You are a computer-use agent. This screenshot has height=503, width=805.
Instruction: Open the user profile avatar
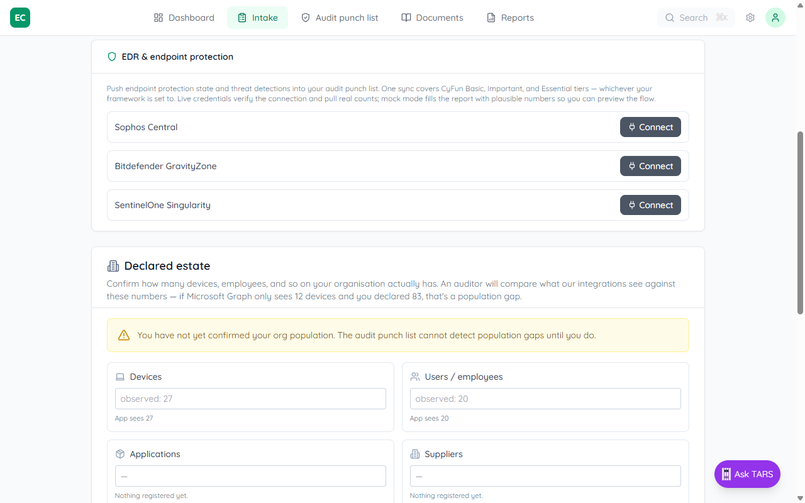click(x=775, y=18)
